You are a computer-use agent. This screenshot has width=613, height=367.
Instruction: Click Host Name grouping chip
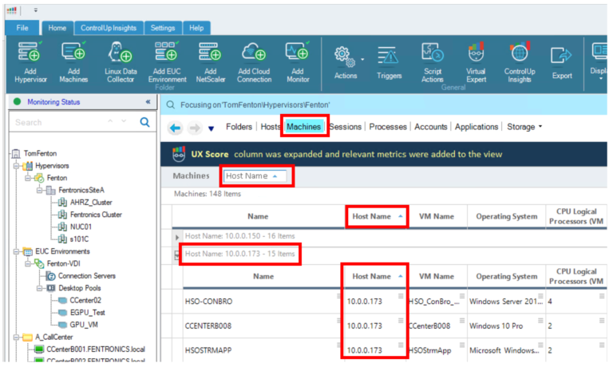pos(255,176)
